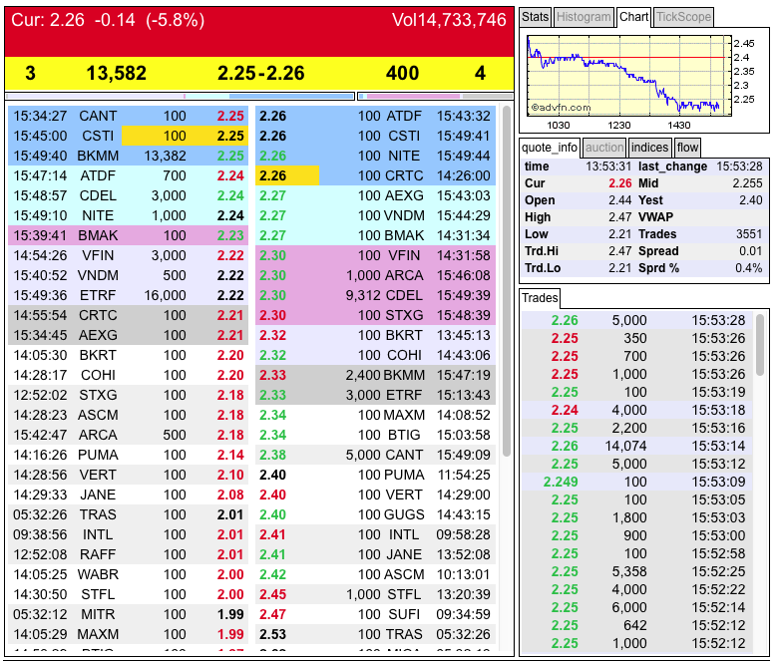
Task: Click the Sprd % value 0.4%
Action: (748, 268)
